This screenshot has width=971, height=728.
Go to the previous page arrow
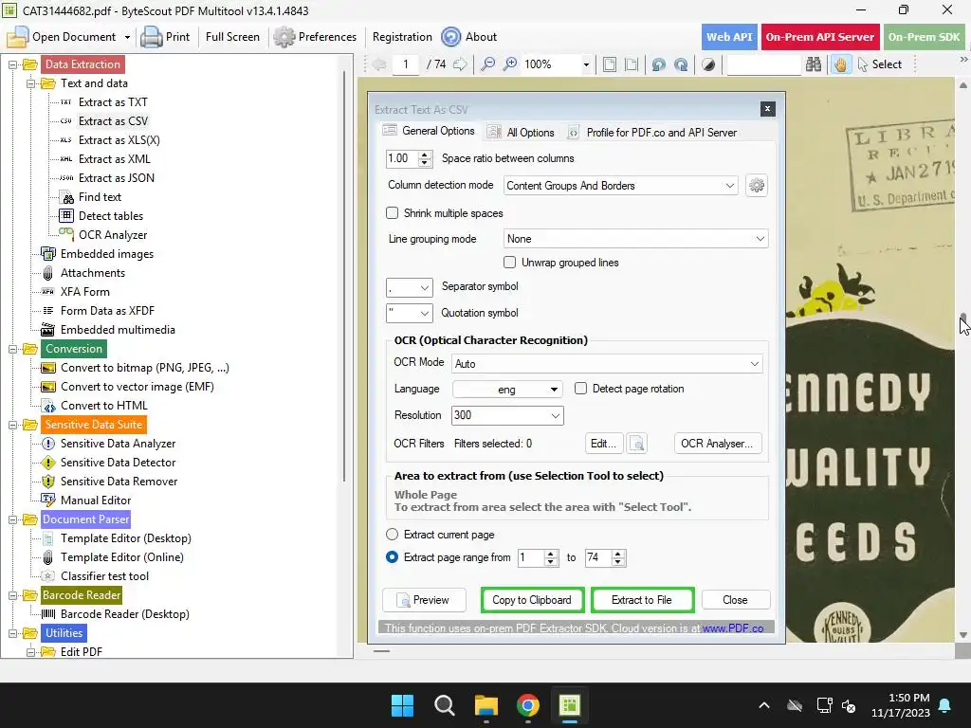point(379,64)
